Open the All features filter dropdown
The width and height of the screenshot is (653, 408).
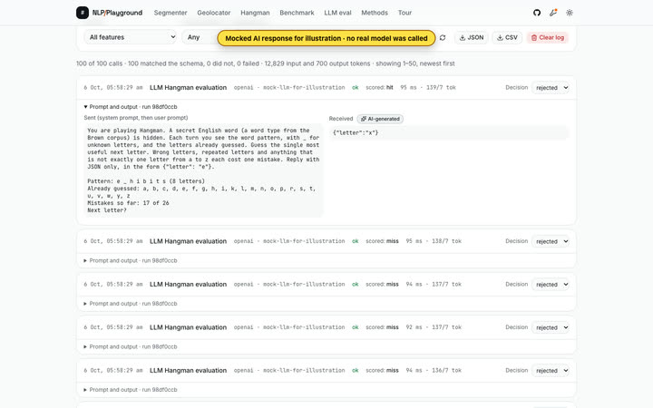131,37
